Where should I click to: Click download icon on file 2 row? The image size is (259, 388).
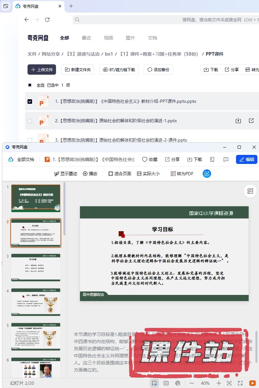coord(238,121)
